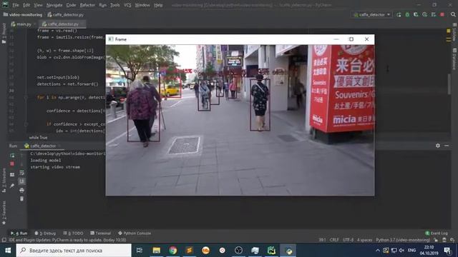
Task: Click the green Debug bug icon in toolbar
Action: pyautogui.click(x=407, y=14)
